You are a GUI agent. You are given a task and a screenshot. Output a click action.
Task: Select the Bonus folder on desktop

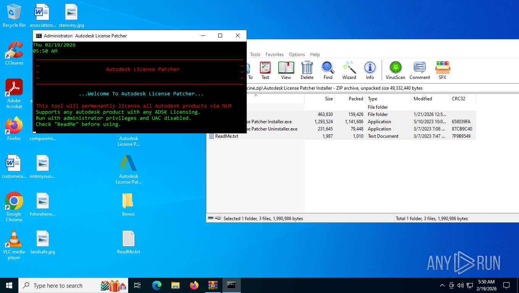coord(128,205)
